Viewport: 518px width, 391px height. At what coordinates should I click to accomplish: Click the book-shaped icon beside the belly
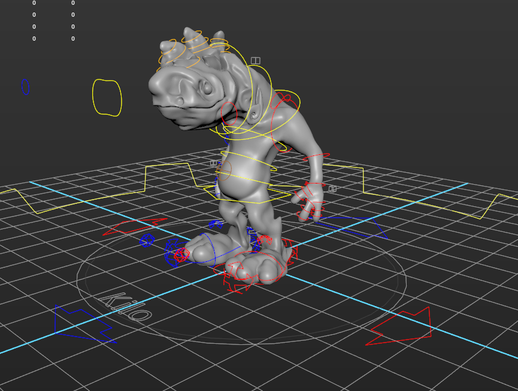214,163
